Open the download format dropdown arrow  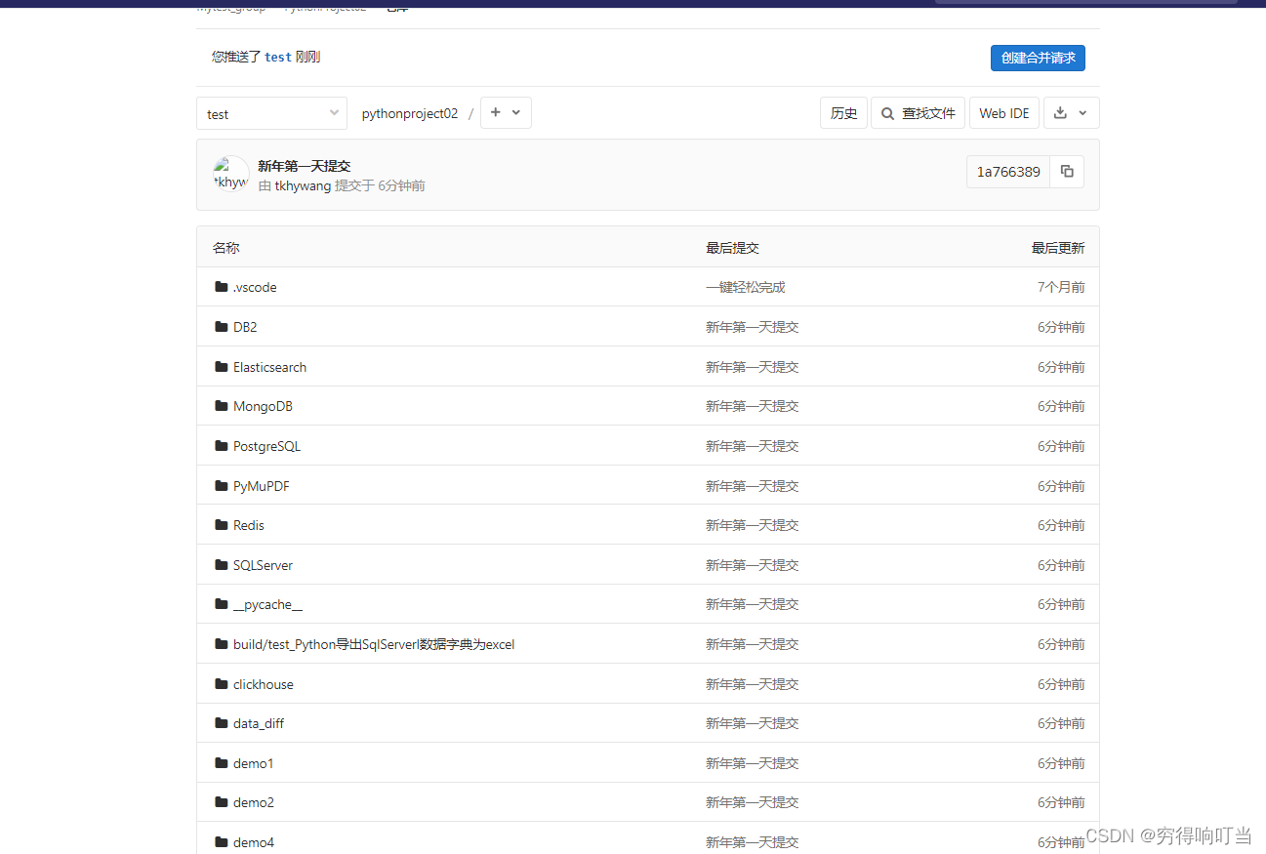1084,112
